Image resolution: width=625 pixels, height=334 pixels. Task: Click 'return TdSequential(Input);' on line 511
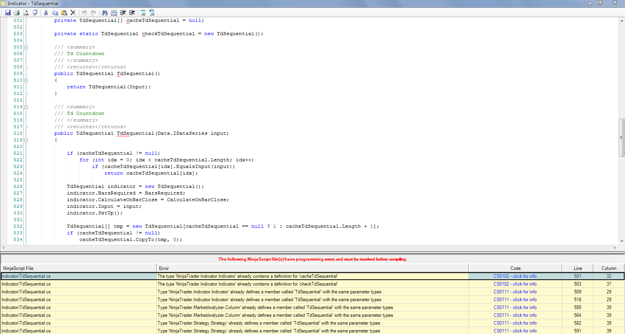point(109,87)
